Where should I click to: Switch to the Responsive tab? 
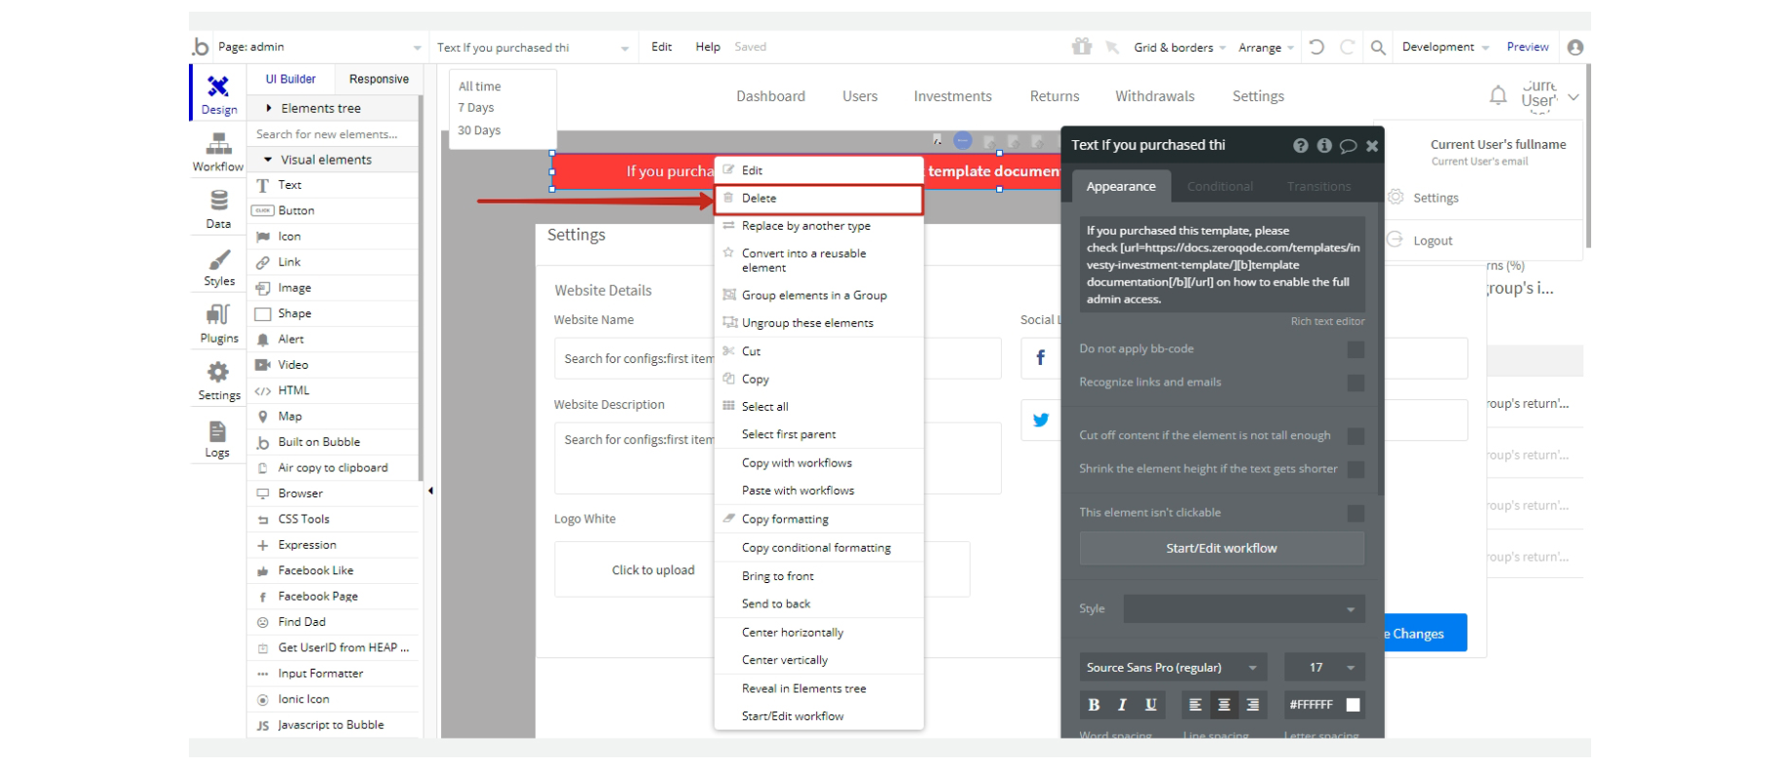(379, 79)
